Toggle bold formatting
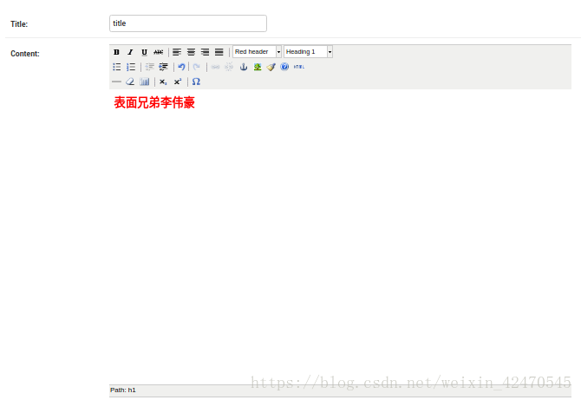The height and width of the screenshot is (400, 581). click(x=116, y=52)
